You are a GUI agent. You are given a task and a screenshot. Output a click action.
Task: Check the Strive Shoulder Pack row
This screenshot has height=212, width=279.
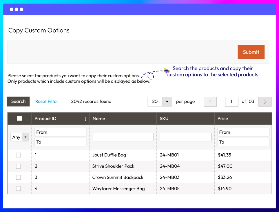pos(18,166)
